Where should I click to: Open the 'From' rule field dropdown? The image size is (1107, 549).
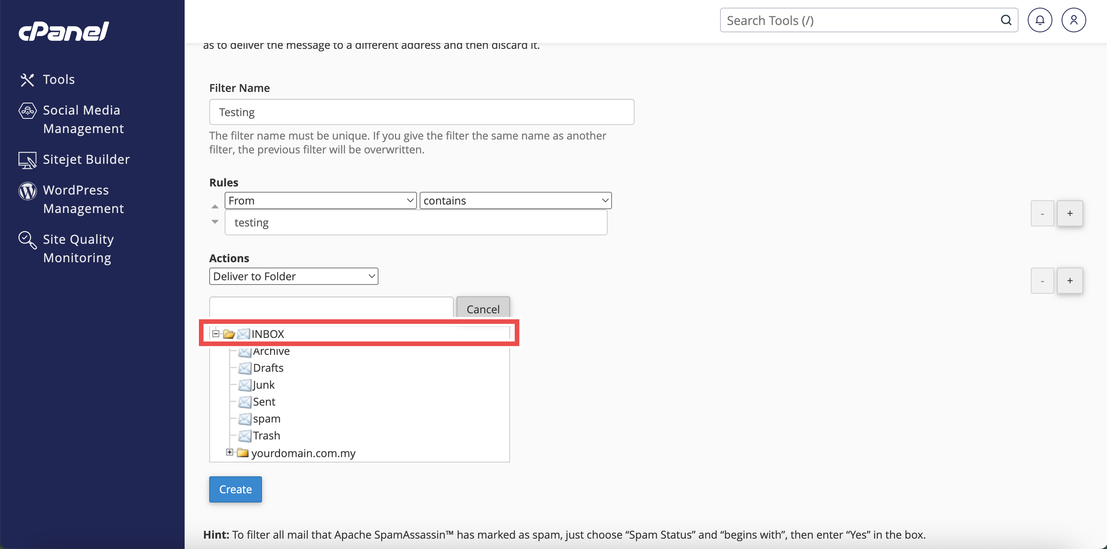pyautogui.click(x=320, y=201)
